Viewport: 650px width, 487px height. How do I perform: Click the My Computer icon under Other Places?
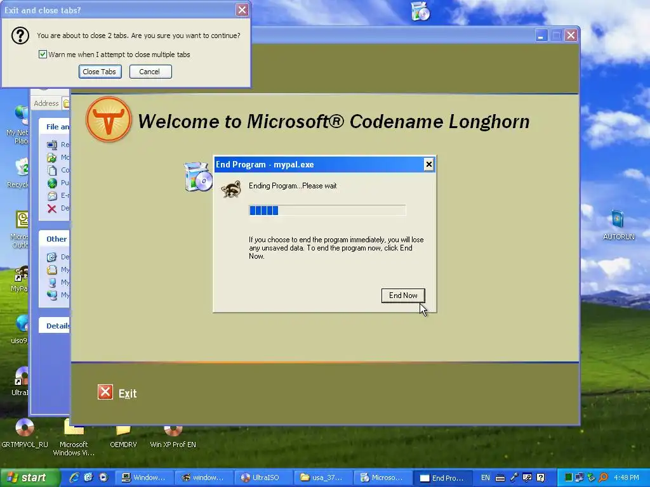click(52, 282)
